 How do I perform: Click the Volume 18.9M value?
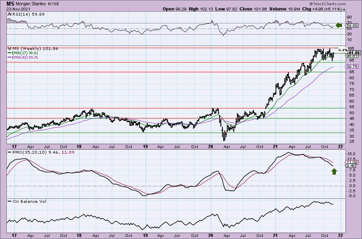284,9
